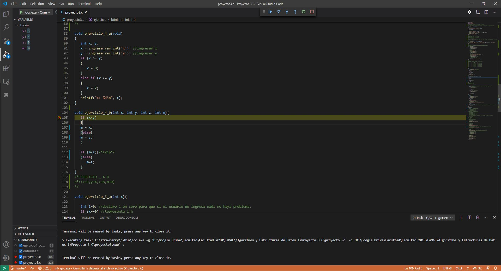Split the editor using the top-right icon
The height and width of the screenshot is (271, 501).
[486, 12]
